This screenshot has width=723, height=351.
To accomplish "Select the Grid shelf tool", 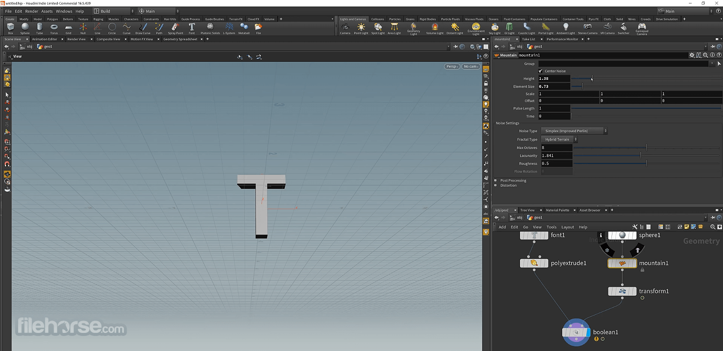I will click(x=68, y=28).
